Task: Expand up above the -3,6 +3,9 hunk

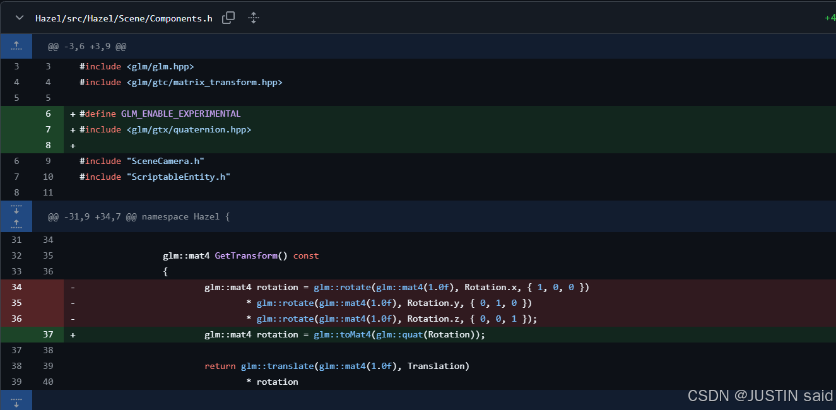Action: pos(16,46)
